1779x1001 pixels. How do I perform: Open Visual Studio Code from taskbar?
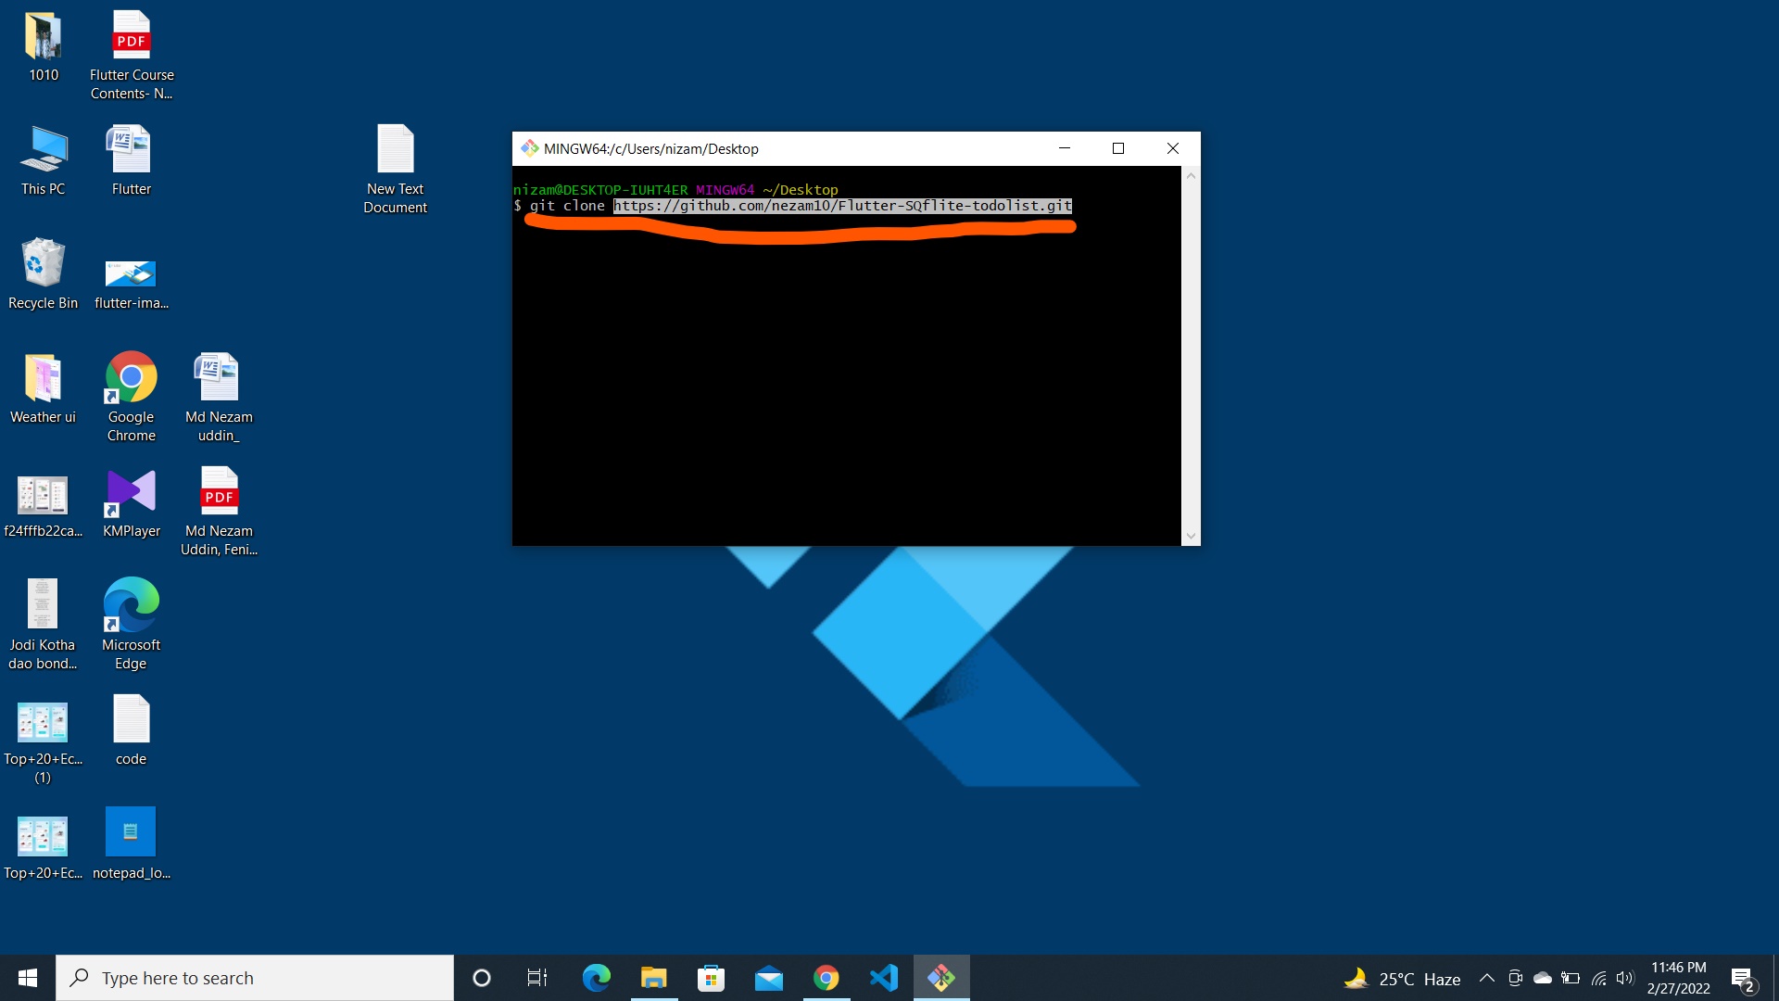coord(885,977)
